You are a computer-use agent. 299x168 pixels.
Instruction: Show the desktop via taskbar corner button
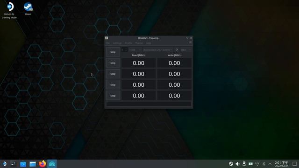[x=294, y=164]
